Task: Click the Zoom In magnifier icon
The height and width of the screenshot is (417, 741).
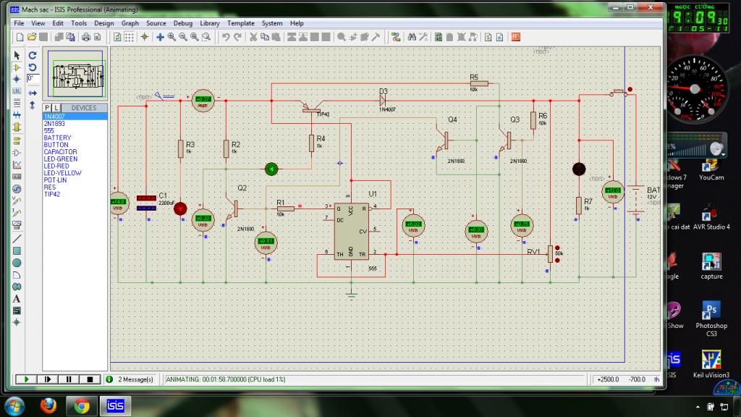Action: click(x=172, y=37)
